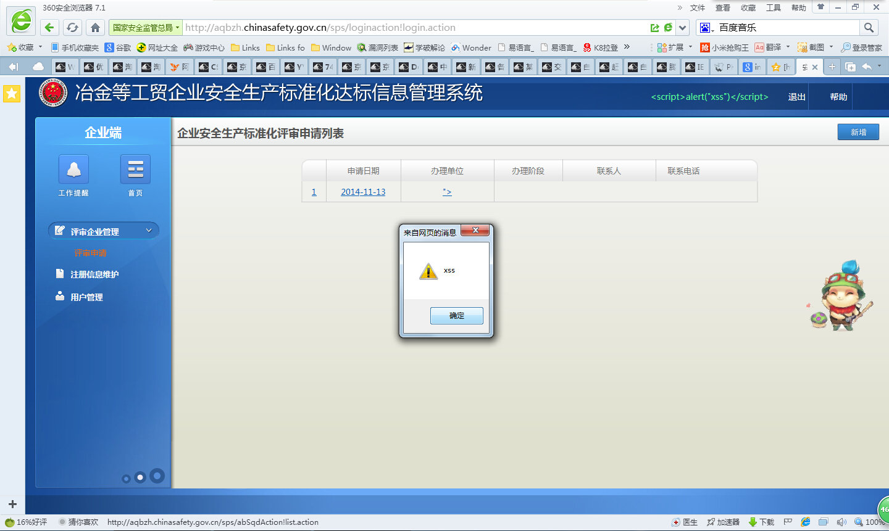This screenshot has width=889, height=531.
Task: Click the 360 browser logo icon
Action: click(21, 21)
